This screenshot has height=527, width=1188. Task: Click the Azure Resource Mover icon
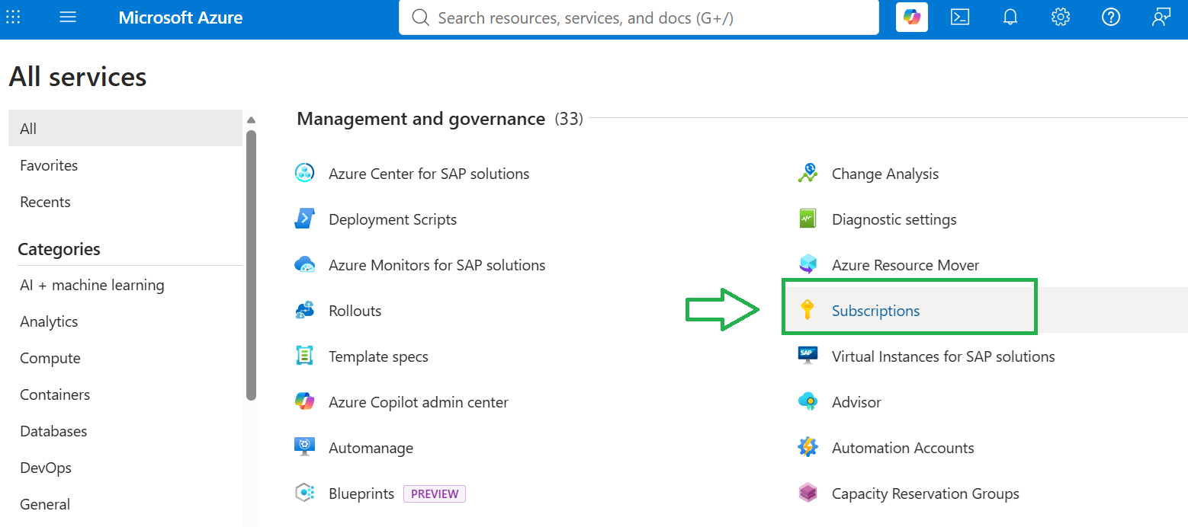(808, 265)
